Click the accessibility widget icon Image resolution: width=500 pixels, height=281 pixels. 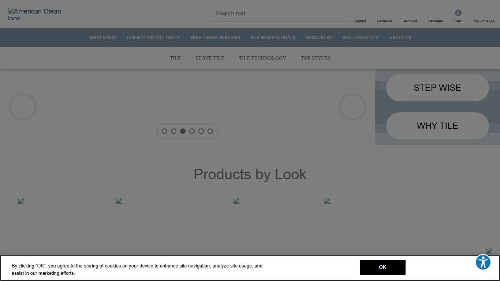click(483, 262)
